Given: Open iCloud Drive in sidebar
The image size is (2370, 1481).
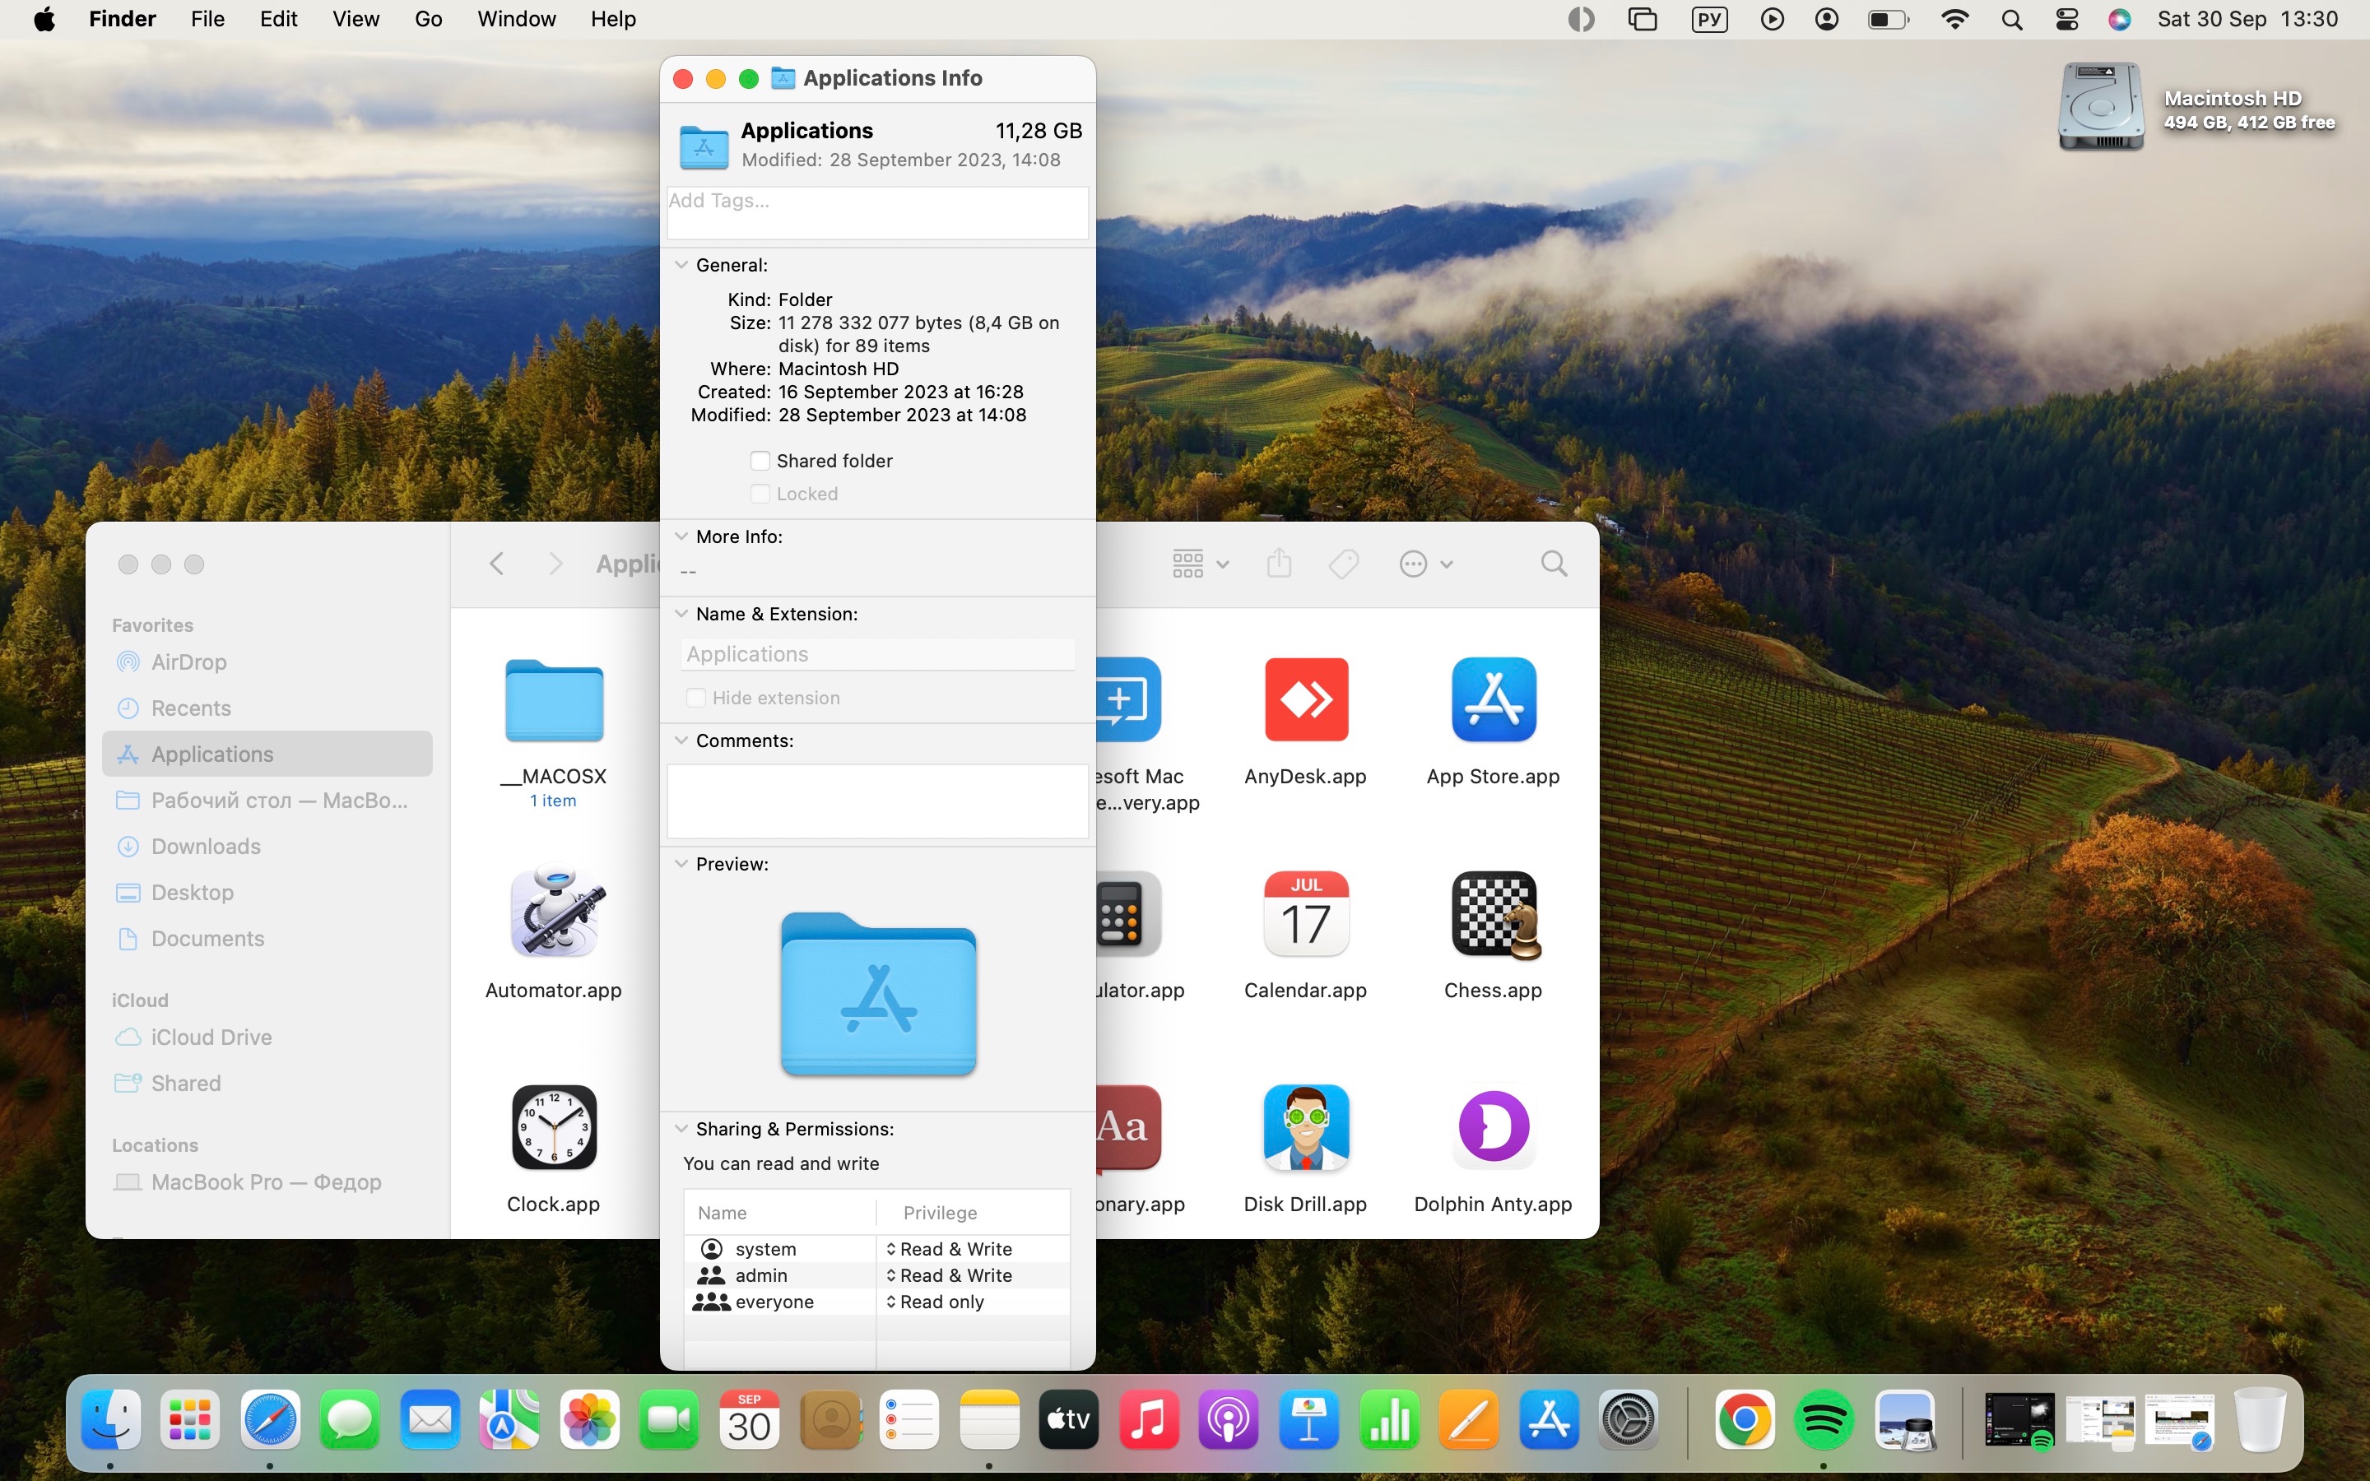Looking at the screenshot, I should [x=211, y=1038].
